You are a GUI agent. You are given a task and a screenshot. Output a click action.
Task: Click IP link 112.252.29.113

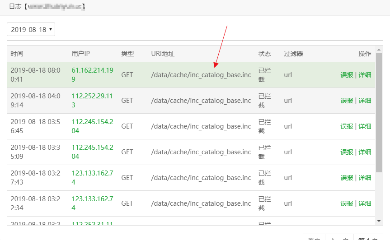click(92, 101)
